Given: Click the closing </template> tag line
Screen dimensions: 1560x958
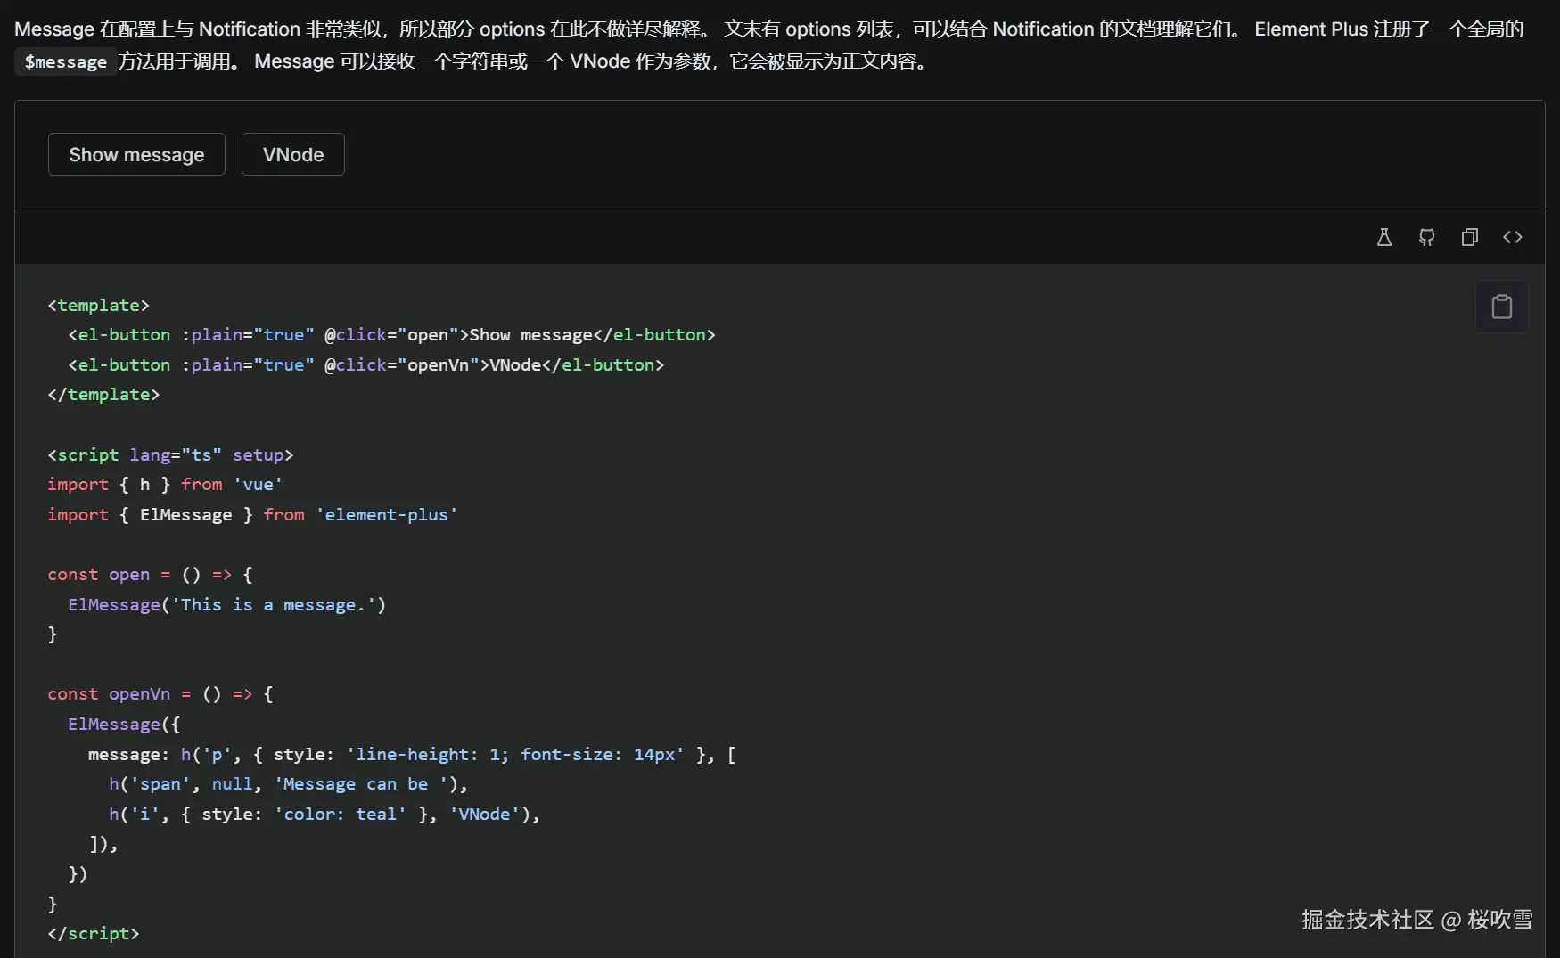Looking at the screenshot, I should coord(103,394).
